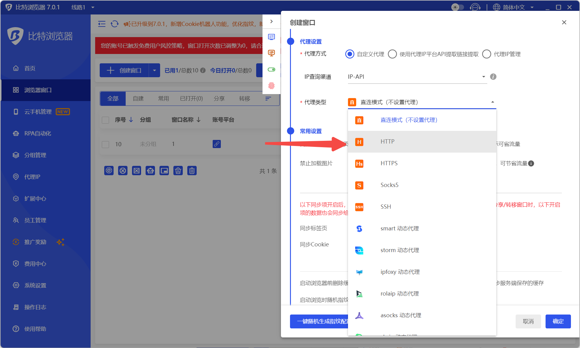Open the 简体中文 language dropdown
Image resolution: width=580 pixels, height=348 pixels.
[514, 7]
